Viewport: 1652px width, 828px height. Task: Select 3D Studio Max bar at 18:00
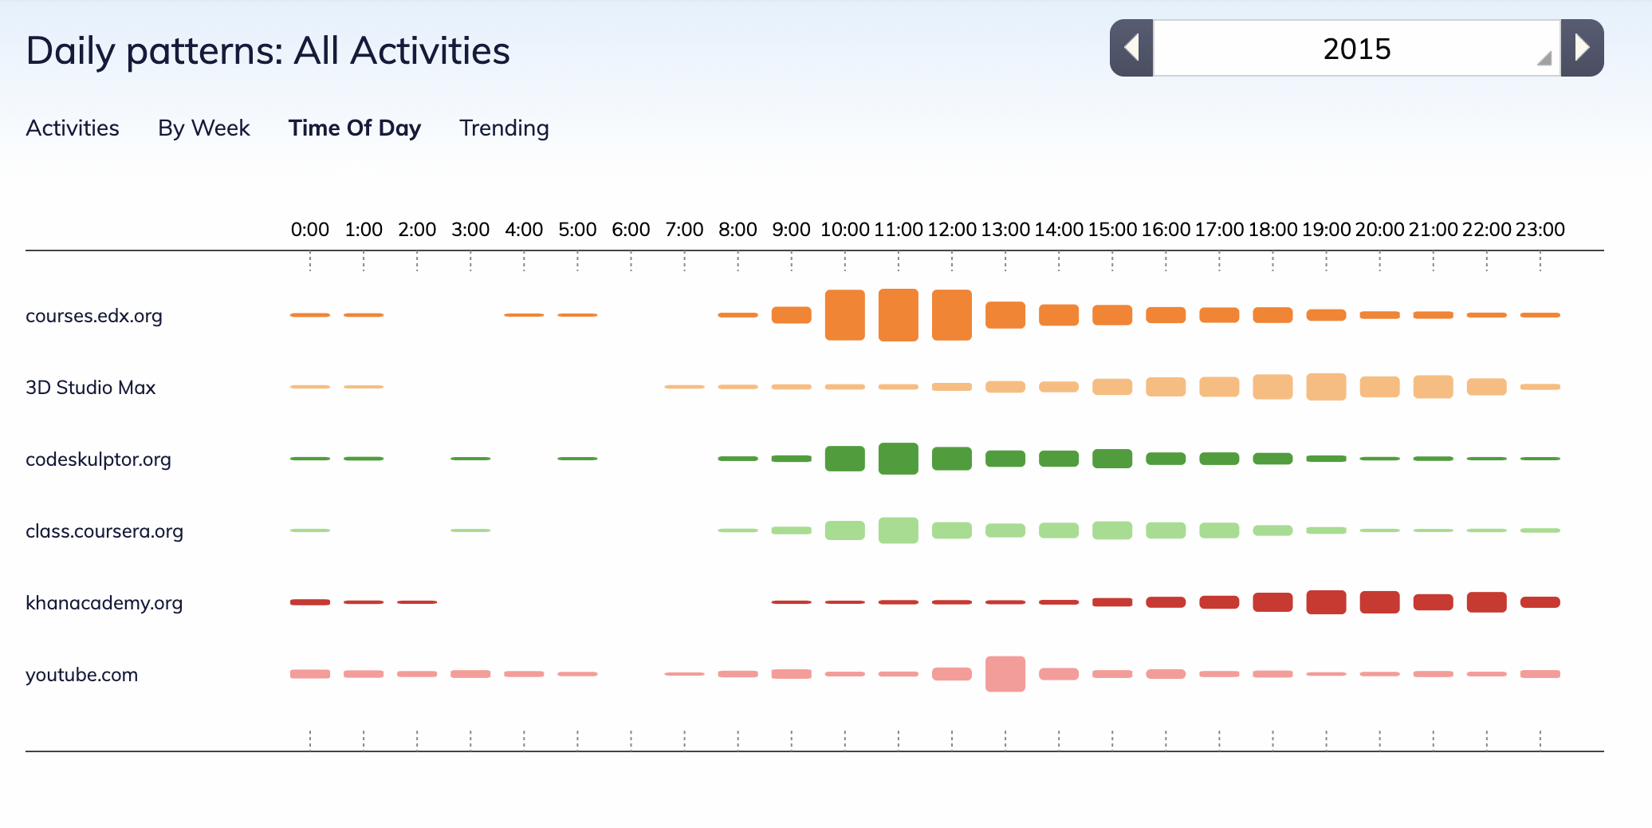pyautogui.click(x=1272, y=387)
